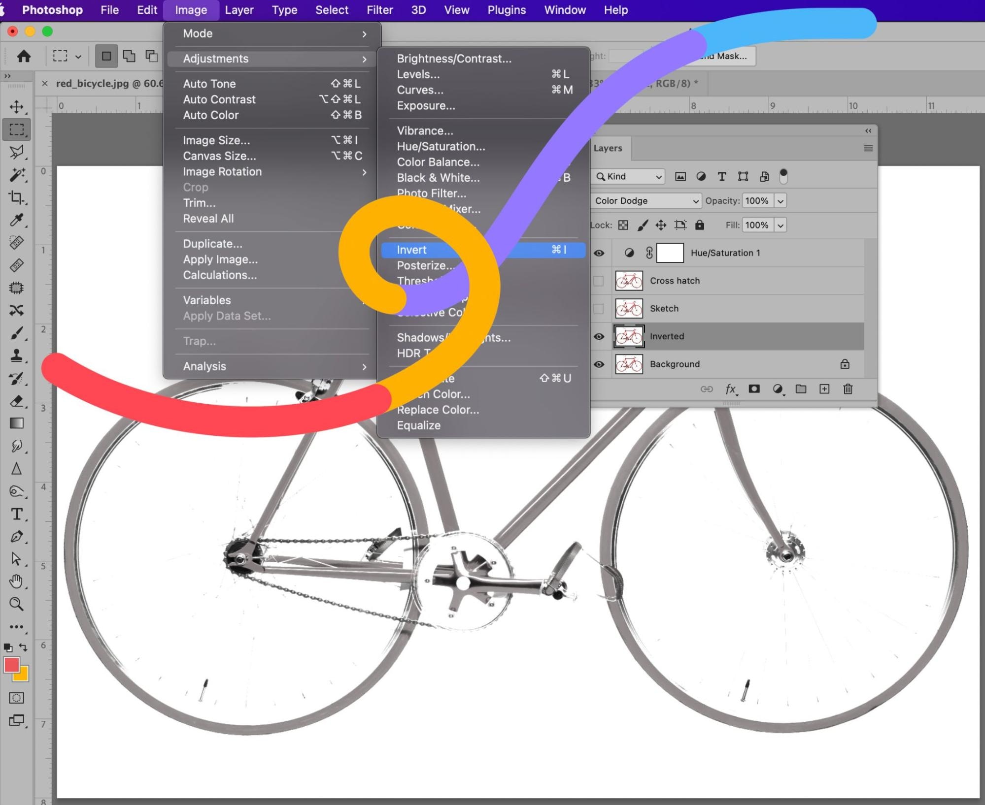Select the Crop tool

tap(16, 197)
